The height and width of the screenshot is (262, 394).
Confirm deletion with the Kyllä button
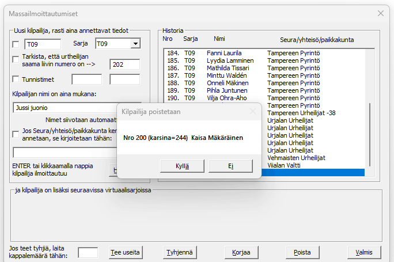183,166
